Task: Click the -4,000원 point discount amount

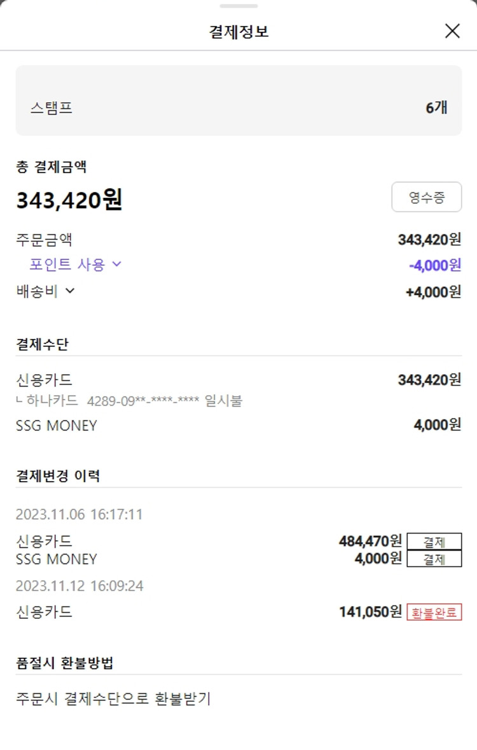Action: pyautogui.click(x=435, y=265)
